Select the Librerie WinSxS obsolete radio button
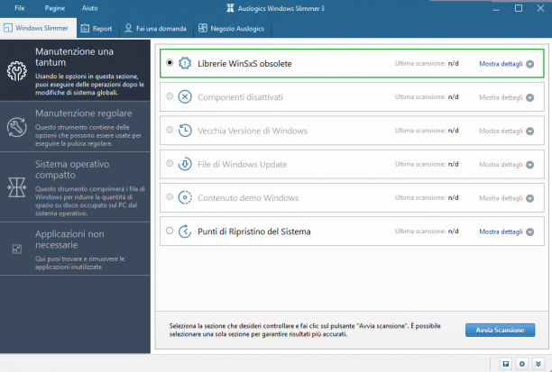The height and width of the screenshot is (372, 552). 170,62
